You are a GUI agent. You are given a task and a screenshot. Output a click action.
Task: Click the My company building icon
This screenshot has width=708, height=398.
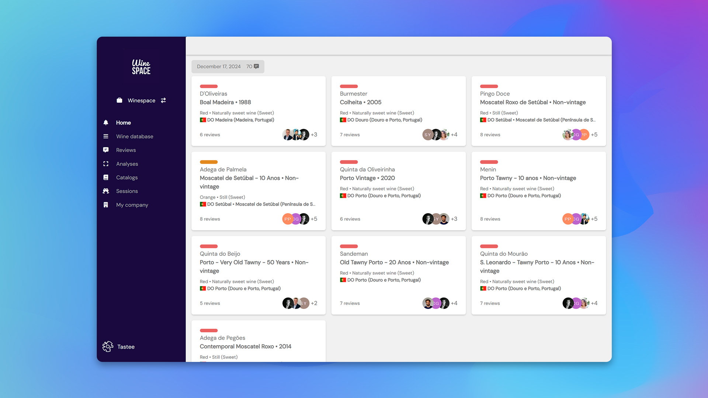click(106, 205)
